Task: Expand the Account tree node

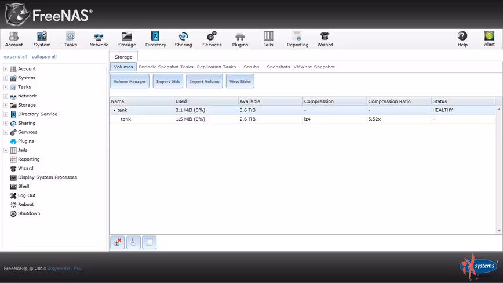Action: pyautogui.click(x=6, y=69)
